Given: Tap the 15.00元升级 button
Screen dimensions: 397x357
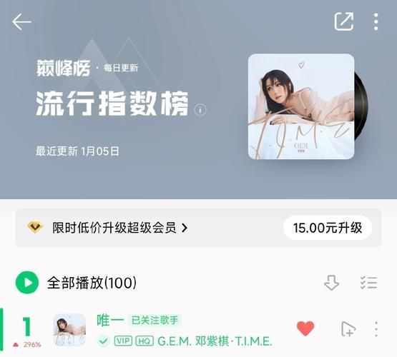Looking at the screenshot, I should [328, 228].
